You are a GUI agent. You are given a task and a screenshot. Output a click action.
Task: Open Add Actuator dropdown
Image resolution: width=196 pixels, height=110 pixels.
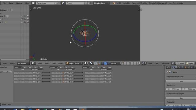(x=106, y=69)
